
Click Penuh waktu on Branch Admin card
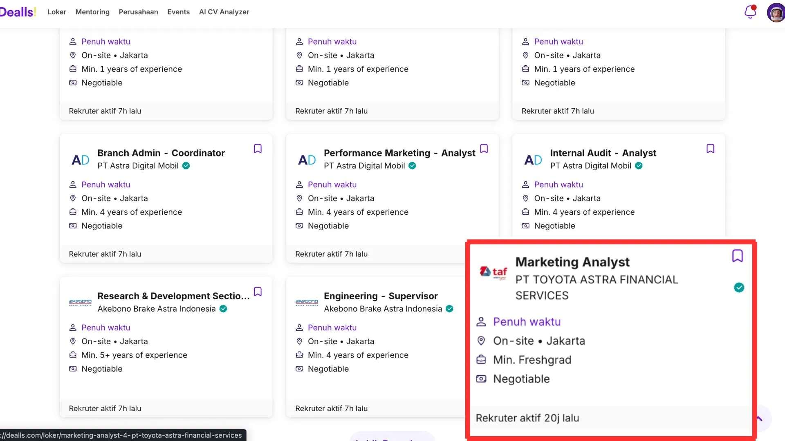(x=106, y=185)
